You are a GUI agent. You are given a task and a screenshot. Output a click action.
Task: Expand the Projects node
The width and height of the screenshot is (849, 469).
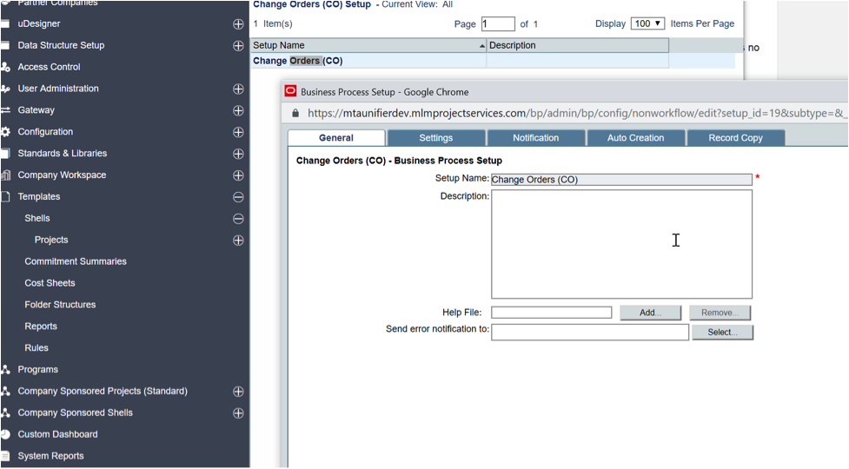(238, 241)
